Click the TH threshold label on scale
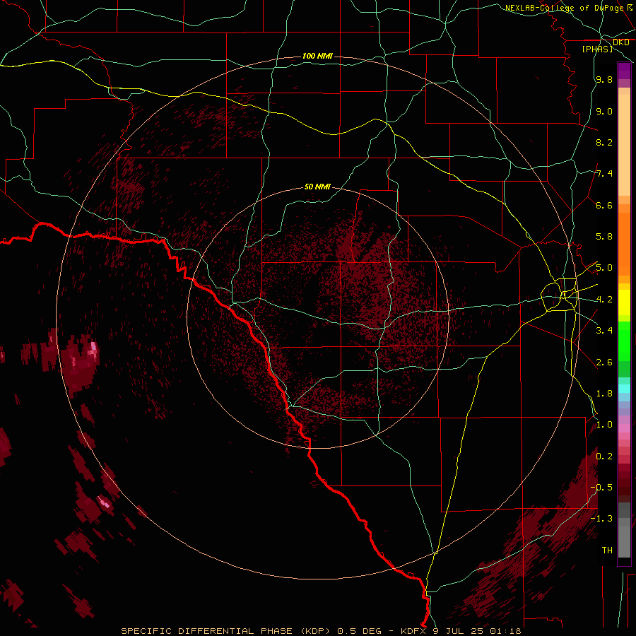 tap(607, 550)
